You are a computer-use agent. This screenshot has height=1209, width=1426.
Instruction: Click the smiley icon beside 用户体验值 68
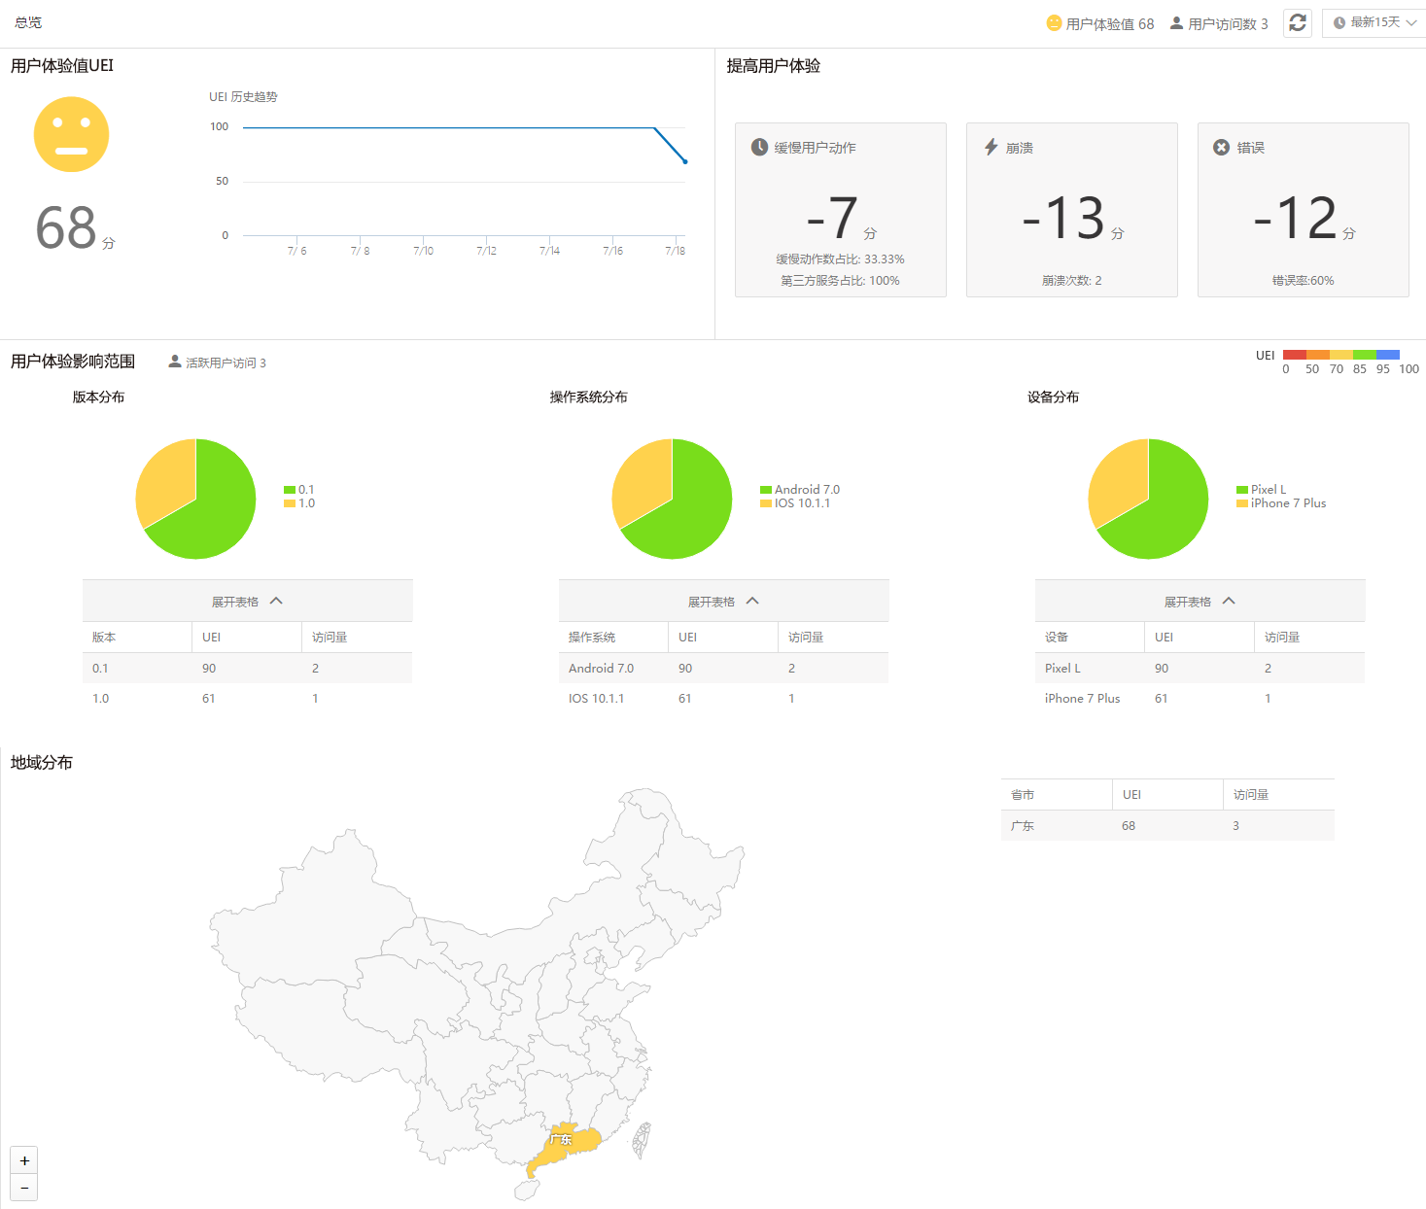[x=1053, y=22]
